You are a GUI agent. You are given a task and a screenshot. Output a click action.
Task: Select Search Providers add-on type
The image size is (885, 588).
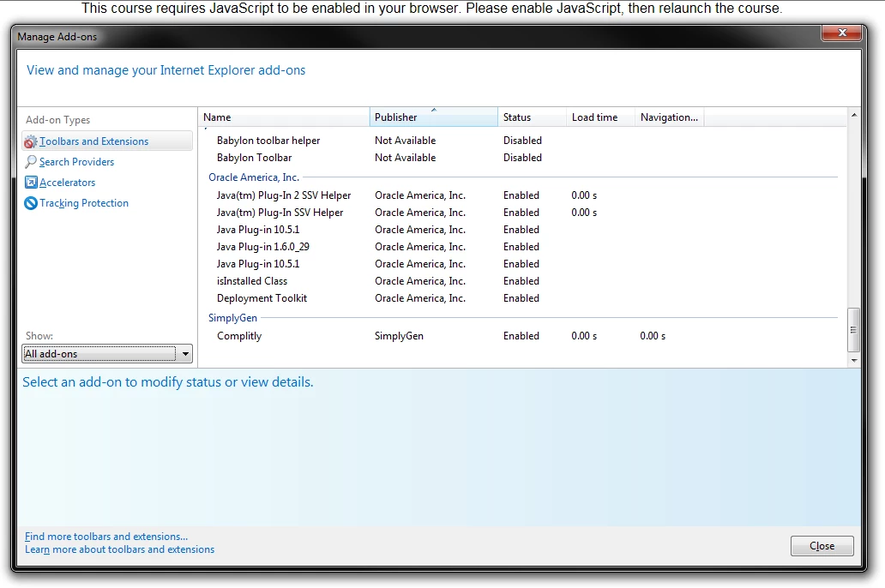(77, 162)
